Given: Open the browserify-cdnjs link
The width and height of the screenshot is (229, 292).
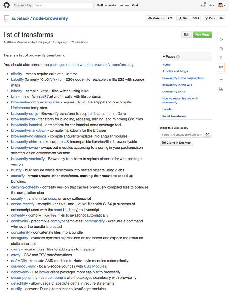Looking at the screenshot, I should tap(24, 114).
